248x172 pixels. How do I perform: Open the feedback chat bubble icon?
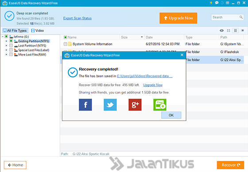(217, 3)
